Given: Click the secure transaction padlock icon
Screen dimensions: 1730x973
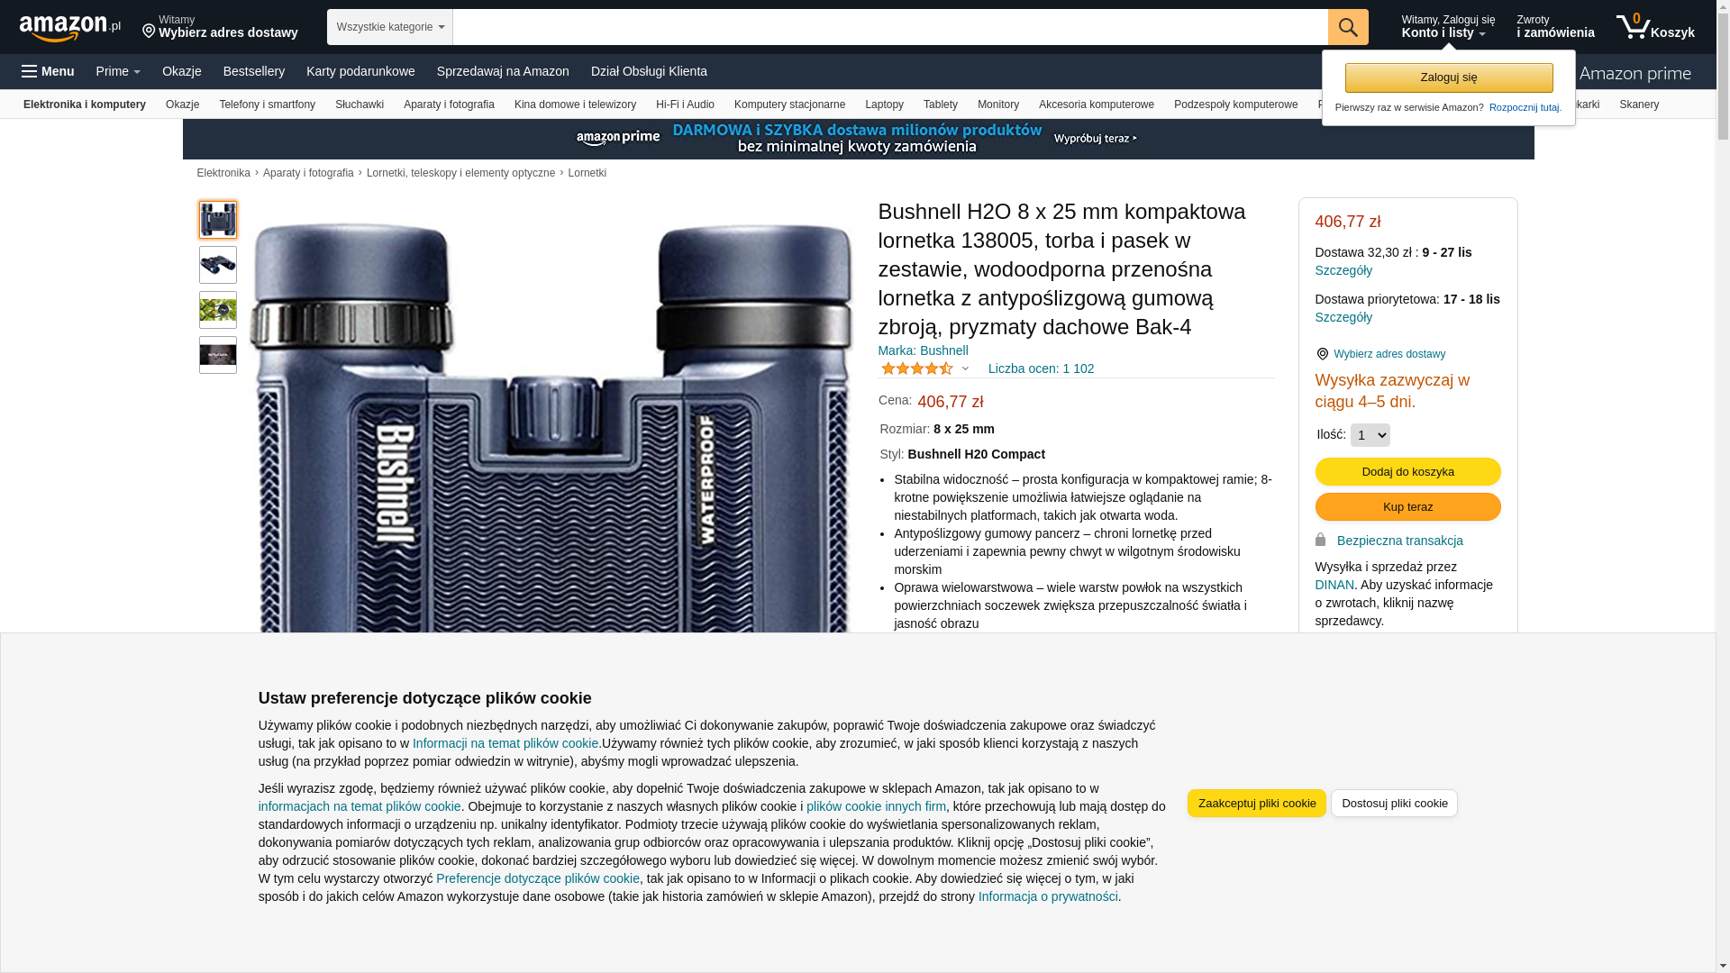Looking at the screenshot, I should [1320, 540].
